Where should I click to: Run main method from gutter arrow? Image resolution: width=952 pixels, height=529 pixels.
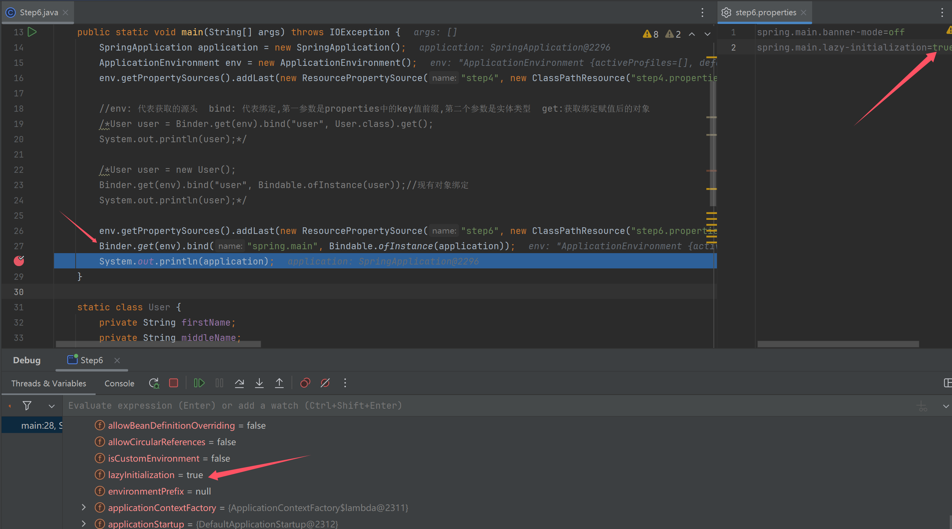click(33, 32)
